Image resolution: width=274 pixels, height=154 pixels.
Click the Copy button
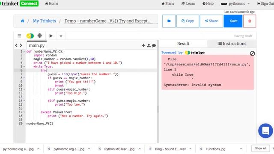[x=188, y=21]
